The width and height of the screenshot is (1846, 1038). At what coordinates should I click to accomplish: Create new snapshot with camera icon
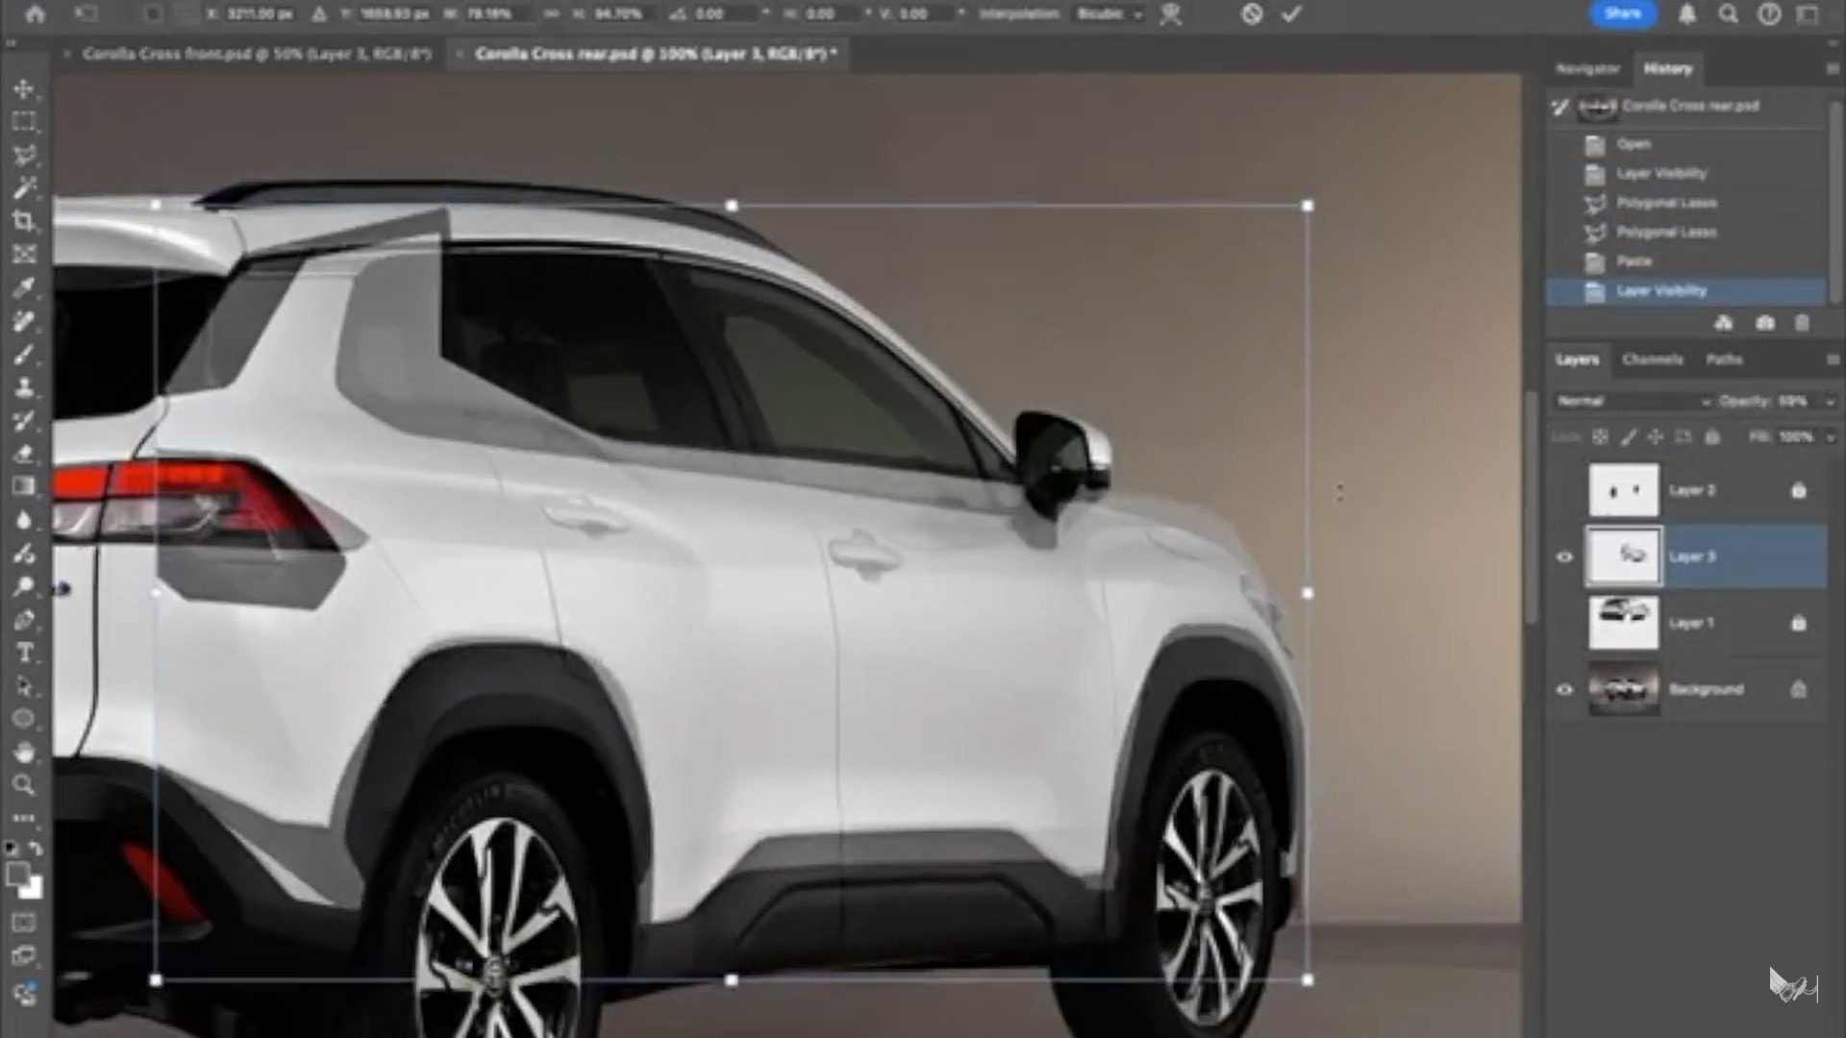tap(1764, 324)
